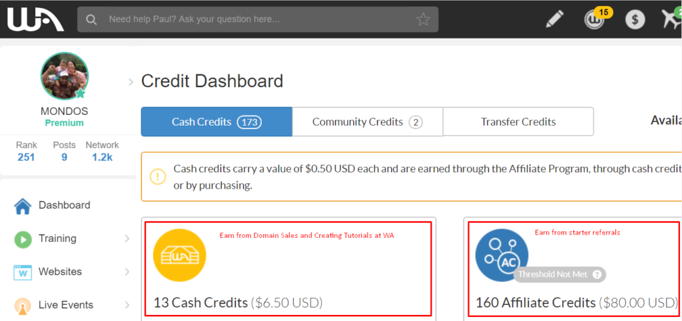The width and height of the screenshot is (682, 321).
Task: Click the Websites W icon
Action: pyautogui.click(x=23, y=272)
